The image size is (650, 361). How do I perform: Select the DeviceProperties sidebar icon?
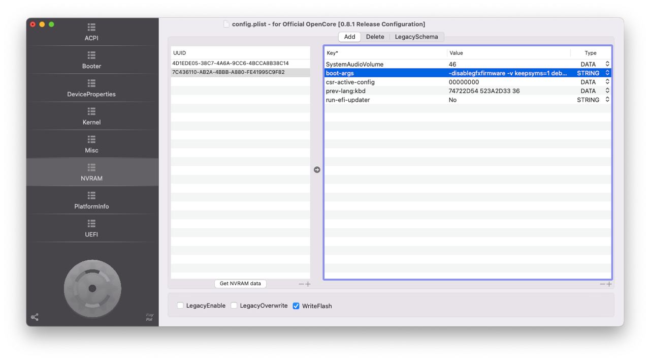92,83
